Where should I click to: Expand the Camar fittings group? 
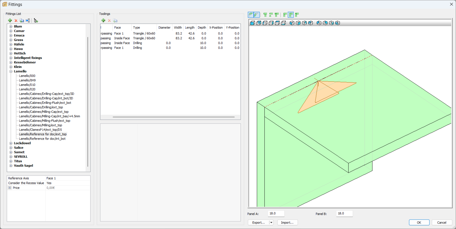11,31
